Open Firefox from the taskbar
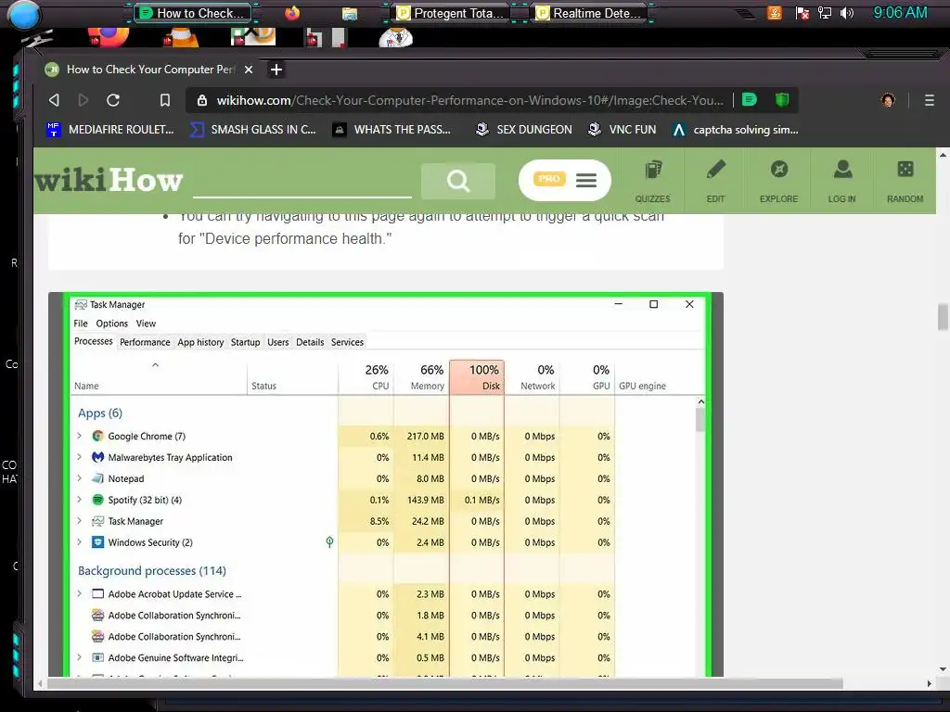The height and width of the screenshot is (712, 950). pos(292,13)
